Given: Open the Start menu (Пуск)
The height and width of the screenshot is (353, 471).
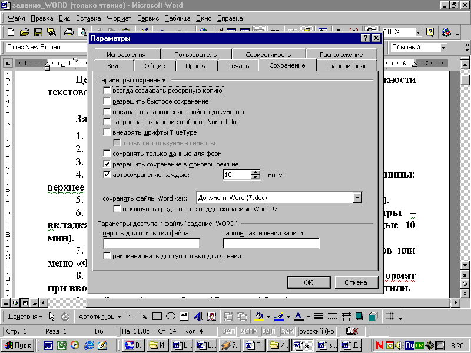Looking at the screenshot, I should [18, 345].
